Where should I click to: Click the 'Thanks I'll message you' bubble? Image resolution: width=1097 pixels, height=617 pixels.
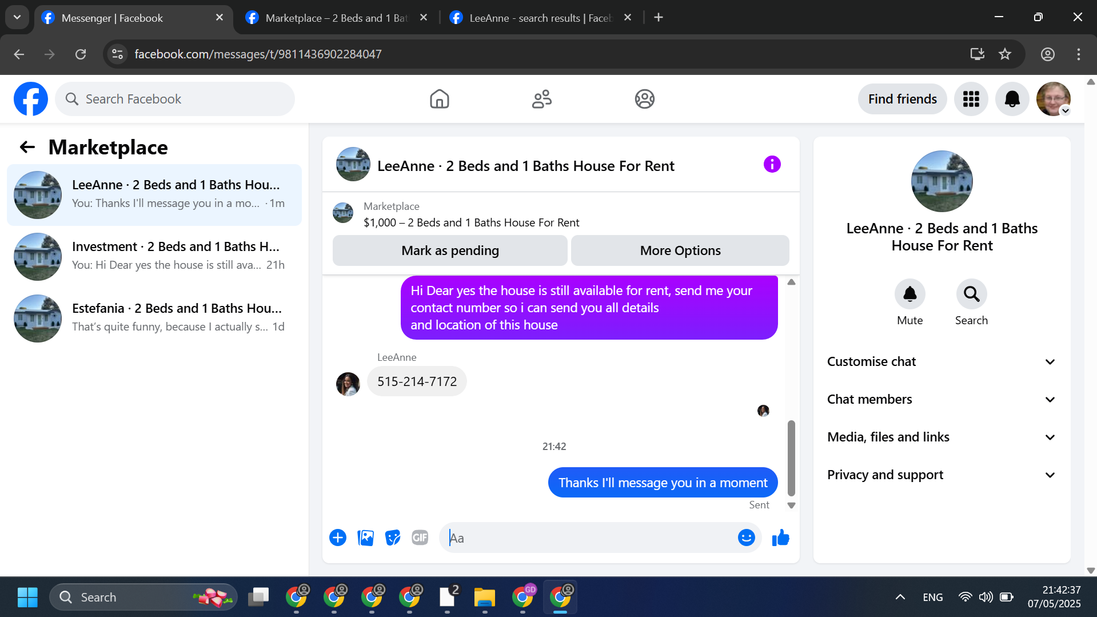click(663, 483)
